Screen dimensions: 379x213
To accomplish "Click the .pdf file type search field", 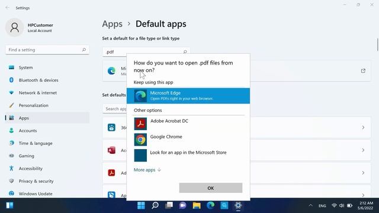I will click(146, 51).
